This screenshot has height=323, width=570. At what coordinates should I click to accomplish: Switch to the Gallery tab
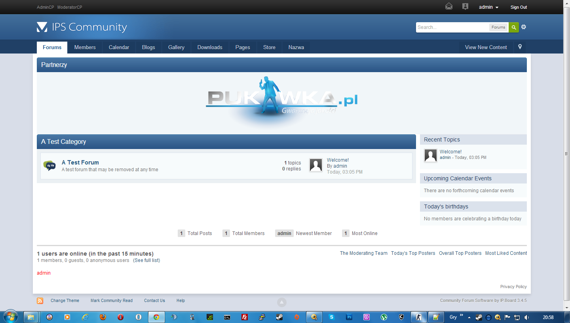pos(176,47)
